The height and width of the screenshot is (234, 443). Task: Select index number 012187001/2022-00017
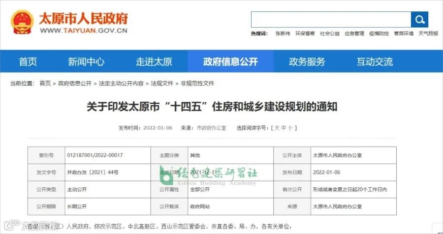pyautogui.click(x=95, y=155)
